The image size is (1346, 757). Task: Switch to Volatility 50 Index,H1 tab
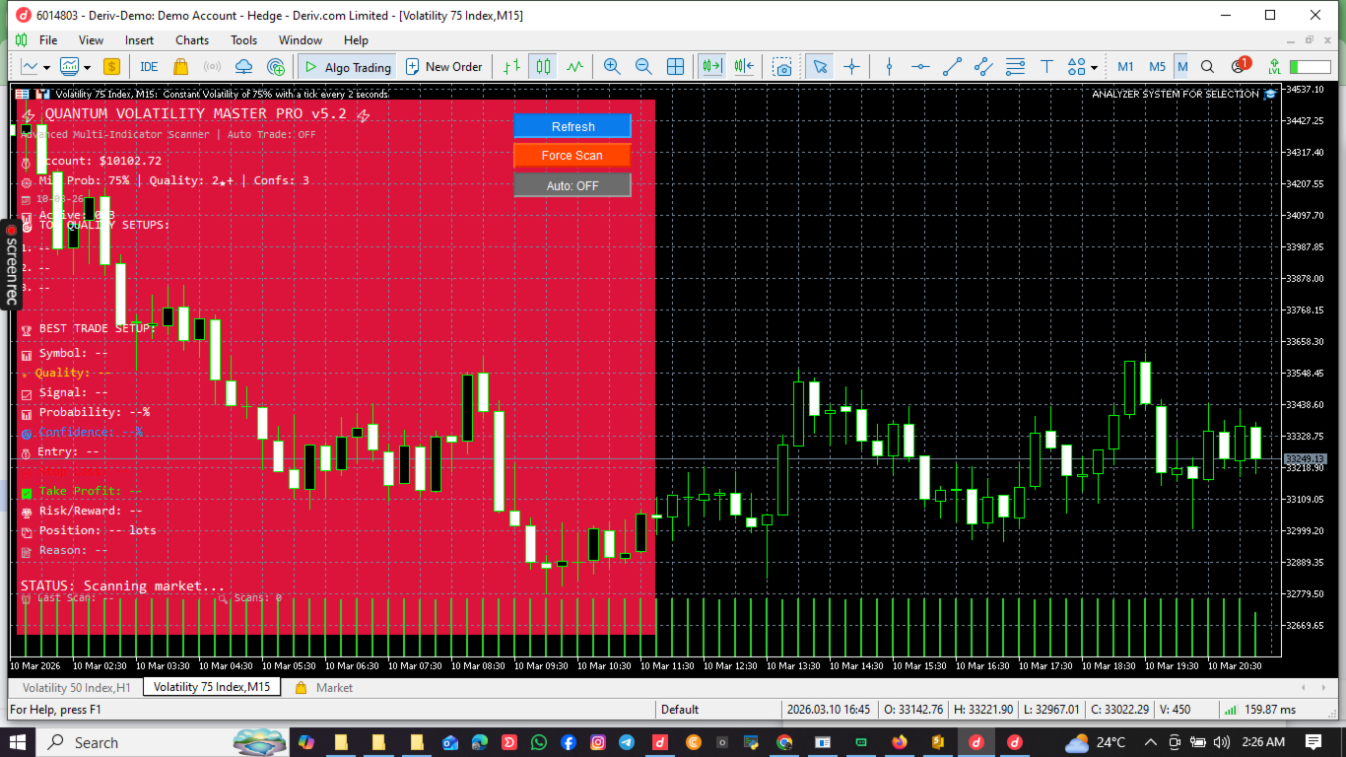(76, 687)
